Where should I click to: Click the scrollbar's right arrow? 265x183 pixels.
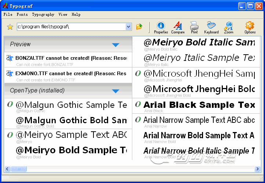[x=257, y=169]
